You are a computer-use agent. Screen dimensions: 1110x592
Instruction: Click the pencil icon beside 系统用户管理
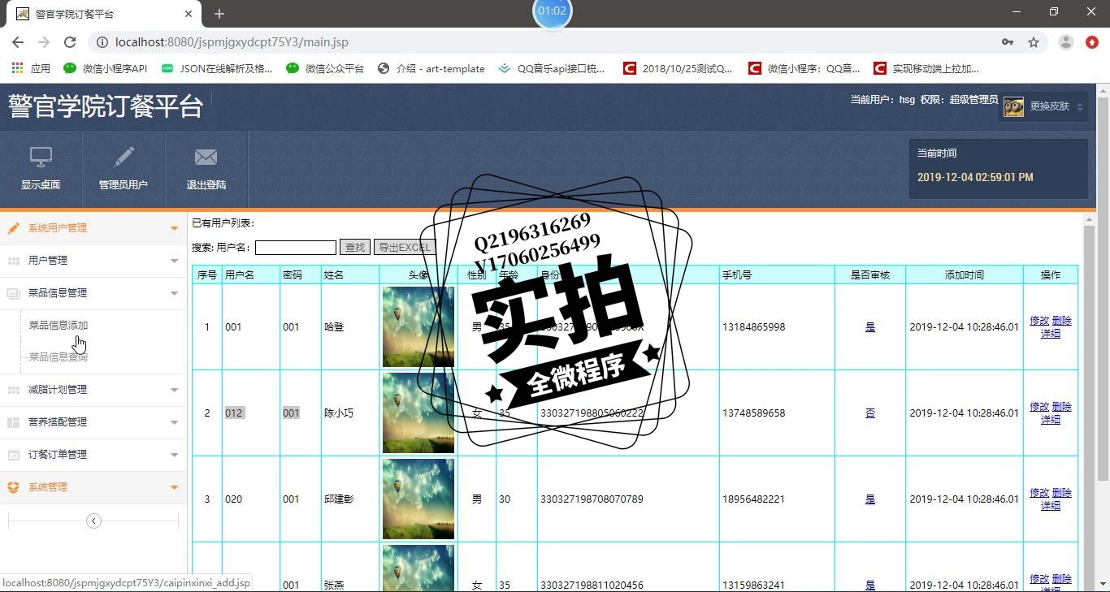point(14,228)
